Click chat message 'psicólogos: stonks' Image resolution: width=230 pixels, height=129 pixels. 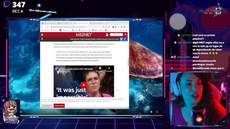click(x=203, y=64)
